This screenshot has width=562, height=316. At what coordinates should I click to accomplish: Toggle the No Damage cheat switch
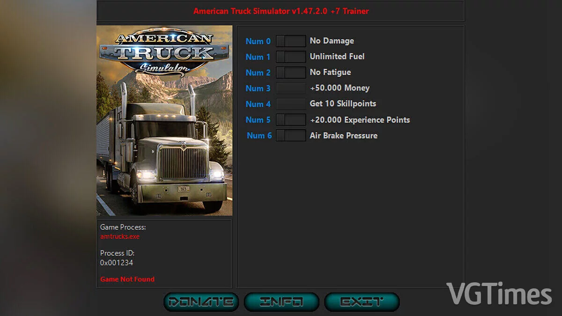click(291, 41)
